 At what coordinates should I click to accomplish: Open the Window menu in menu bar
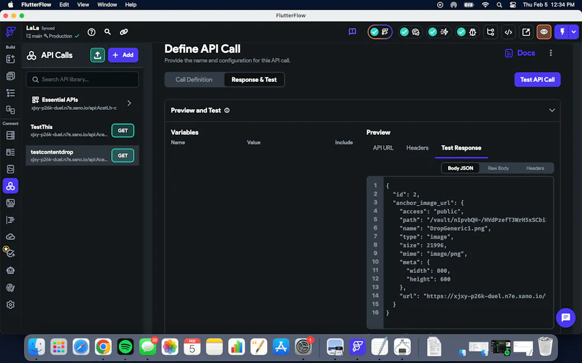coord(107,5)
